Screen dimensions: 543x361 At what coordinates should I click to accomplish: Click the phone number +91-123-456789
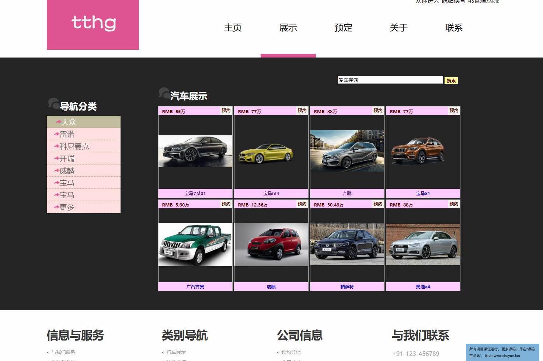tap(416, 354)
